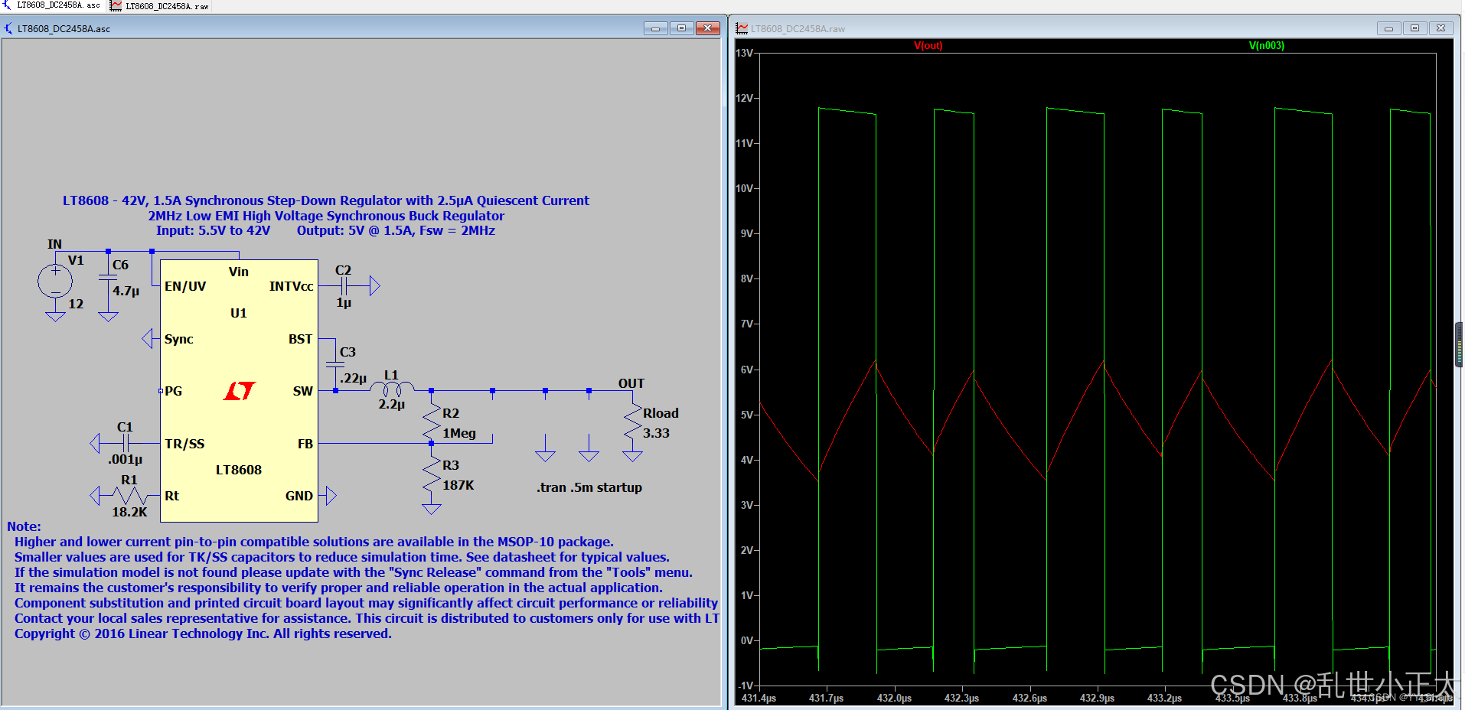Click the 3.33 value of Rload
The image size is (1465, 710).
656,433
